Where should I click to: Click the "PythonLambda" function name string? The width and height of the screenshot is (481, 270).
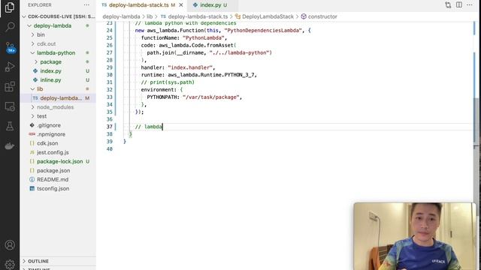tap(204, 38)
